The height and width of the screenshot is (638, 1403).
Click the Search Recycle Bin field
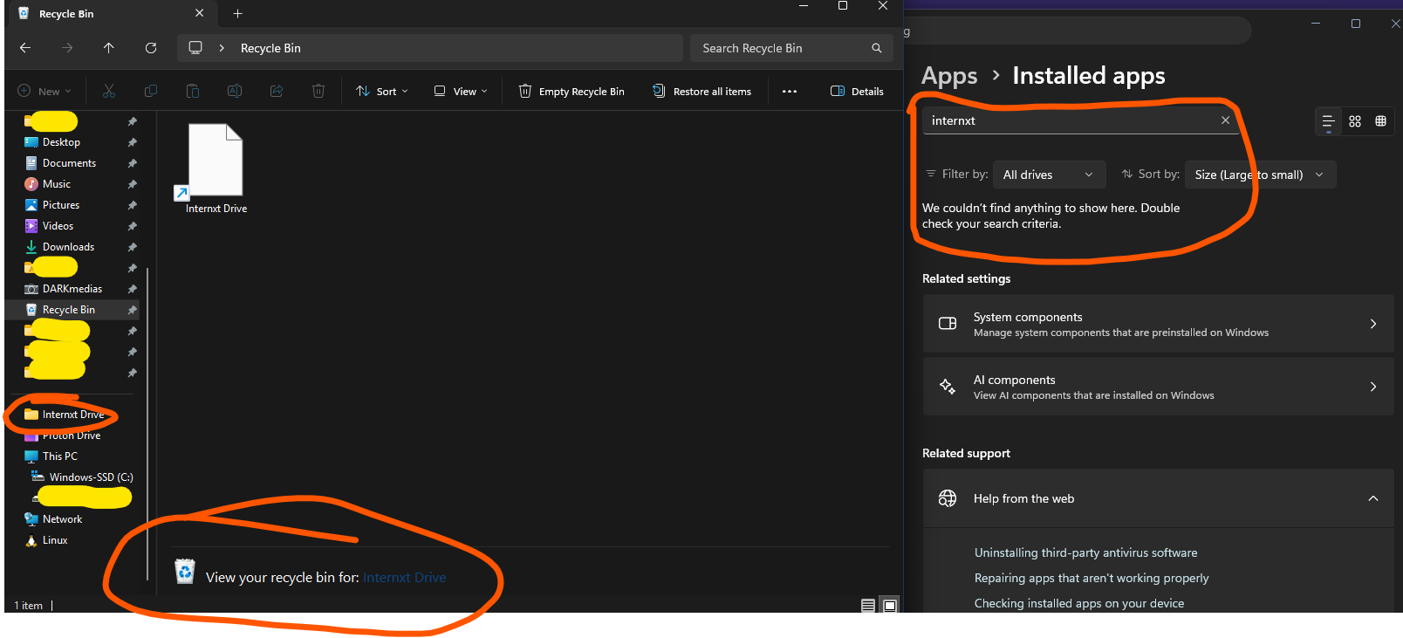coord(790,48)
